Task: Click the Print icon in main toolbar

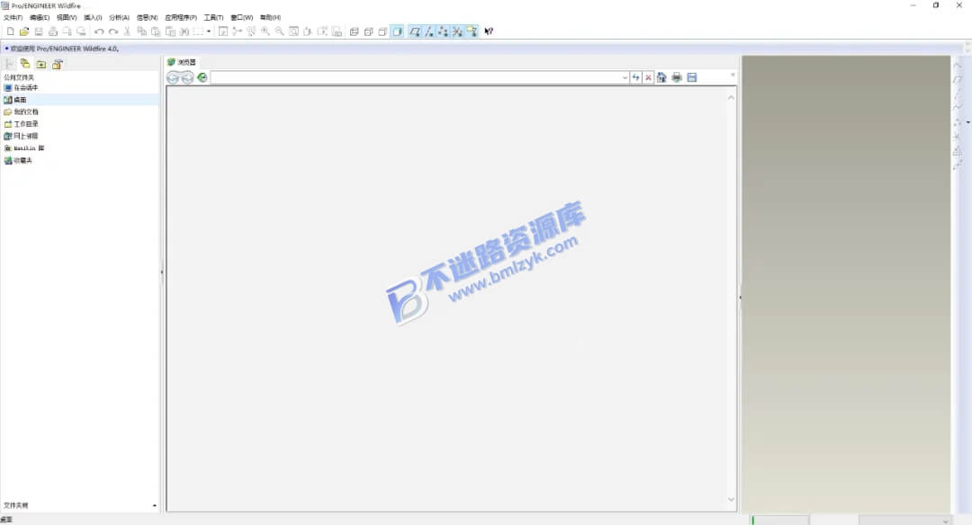Action: [53, 31]
